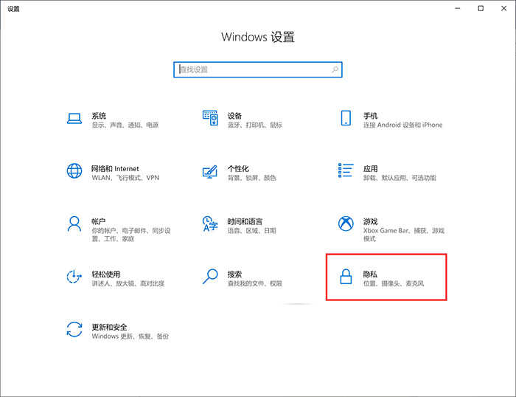Screen dimensions: 516x397
Task: Click description 位置、摄像头、麦克风
Action: click(x=394, y=283)
